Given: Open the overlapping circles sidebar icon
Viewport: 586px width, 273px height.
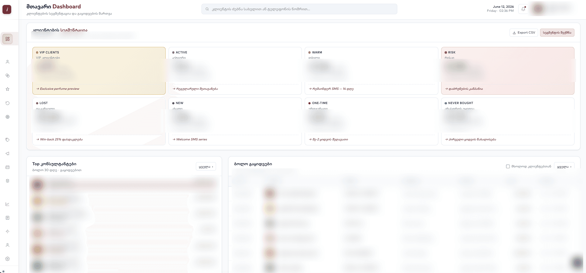Looking at the screenshot, I should tap(7, 75).
